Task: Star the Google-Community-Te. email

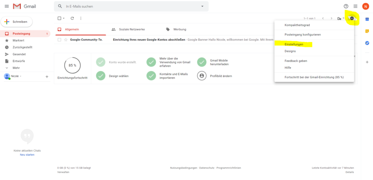Action: pos(66,40)
